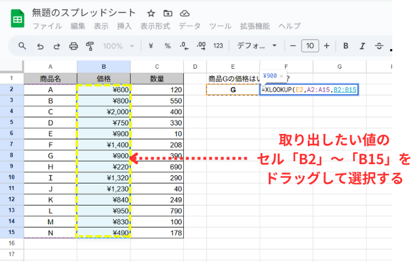Toggle bold formatting
Screen dimensions: 419x262
(346, 46)
